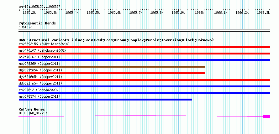Select the magenta exon block of BTBD2
This screenshot has height=134, width=279.
coord(266,117)
